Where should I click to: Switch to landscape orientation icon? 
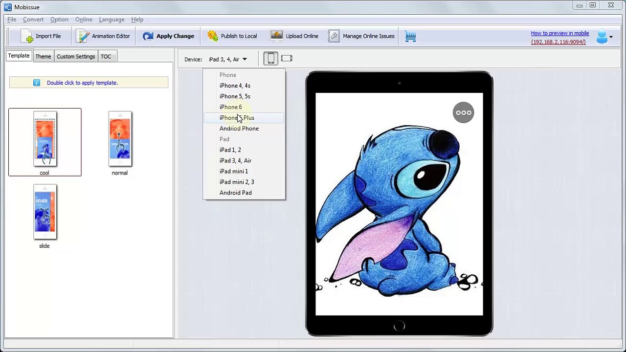[x=287, y=59]
